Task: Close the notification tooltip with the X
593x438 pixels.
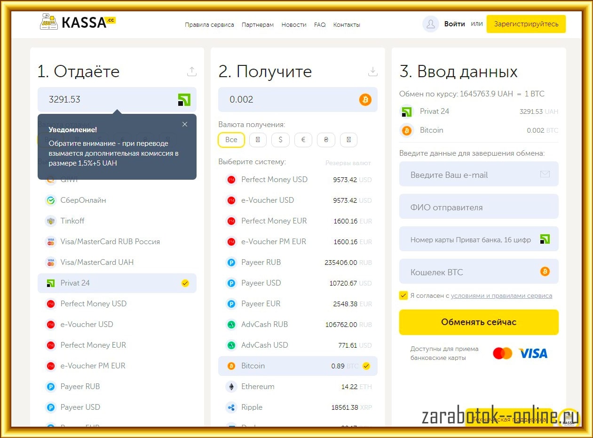Action: [x=185, y=124]
